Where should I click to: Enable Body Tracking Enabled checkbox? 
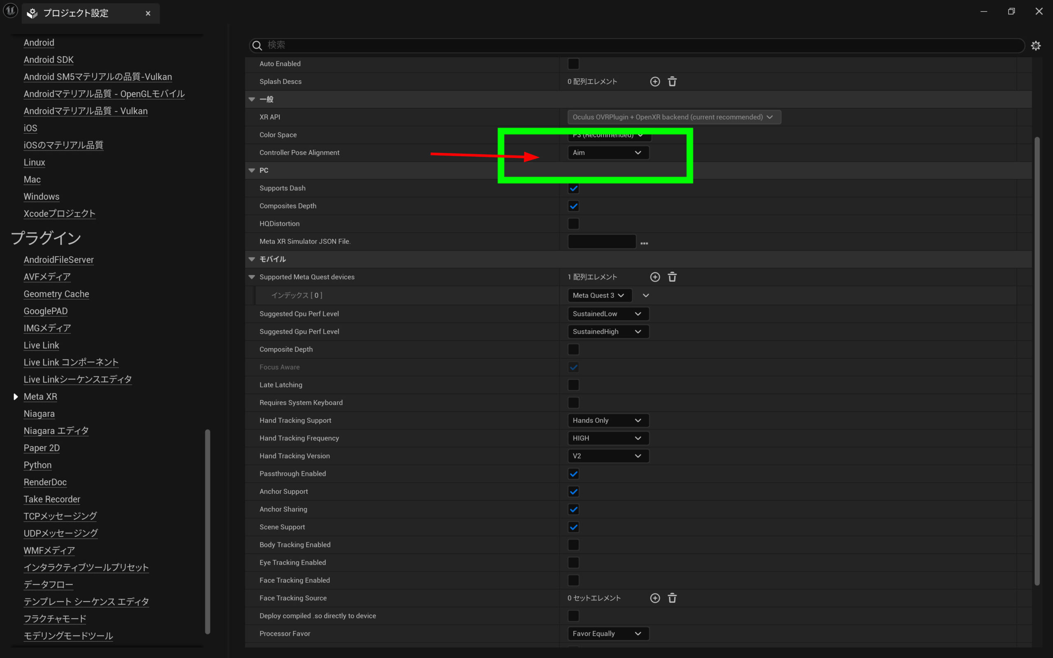(x=573, y=545)
